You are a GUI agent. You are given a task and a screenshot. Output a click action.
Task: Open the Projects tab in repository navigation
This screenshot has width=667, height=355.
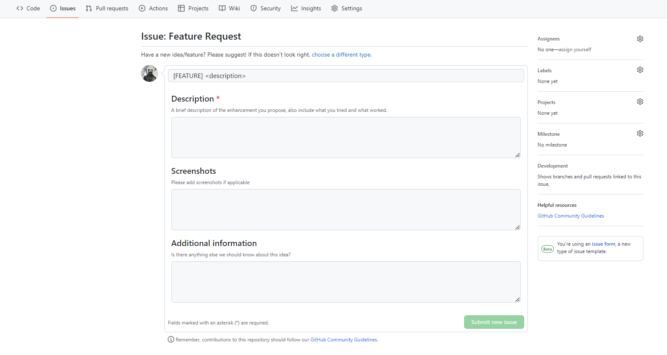(193, 8)
